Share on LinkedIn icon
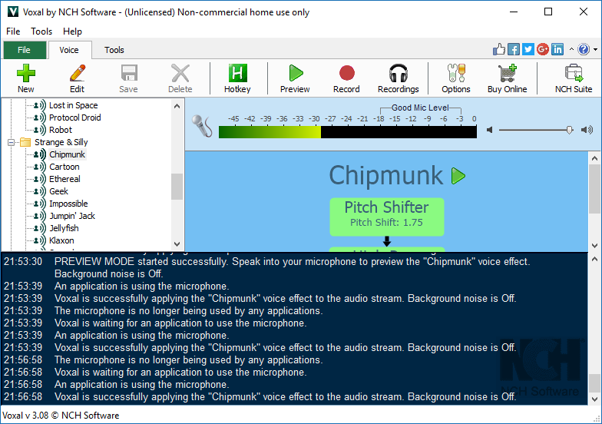602x424 pixels. tap(557, 49)
